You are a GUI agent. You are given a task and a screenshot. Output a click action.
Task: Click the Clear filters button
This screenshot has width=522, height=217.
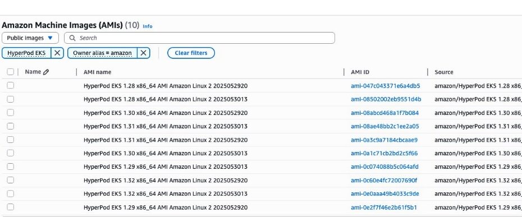click(191, 53)
